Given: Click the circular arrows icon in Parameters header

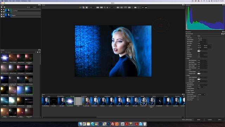Looking at the screenshot, I should coord(224,34).
